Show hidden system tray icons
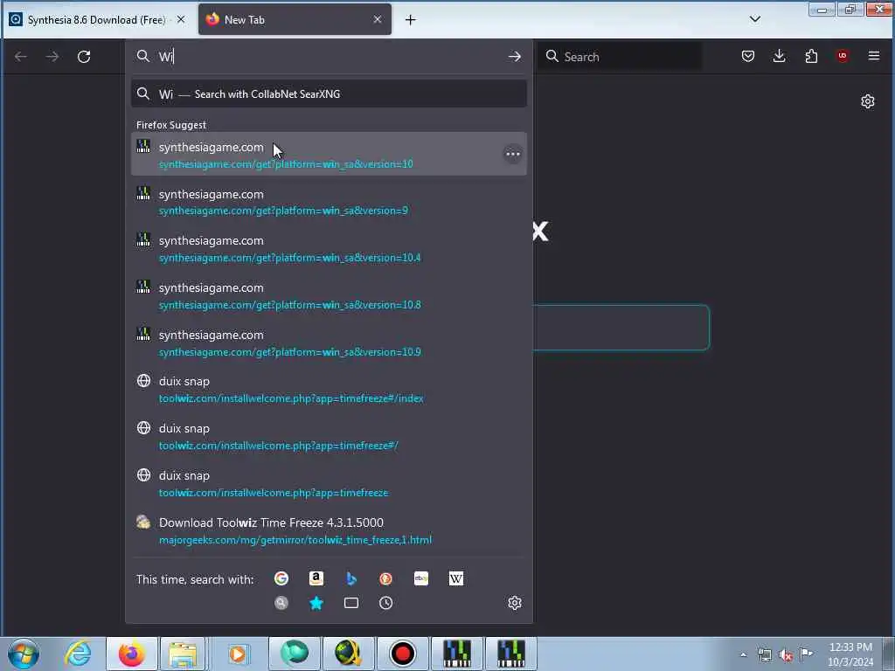This screenshot has width=895, height=671. pyautogui.click(x=743, y=654)
